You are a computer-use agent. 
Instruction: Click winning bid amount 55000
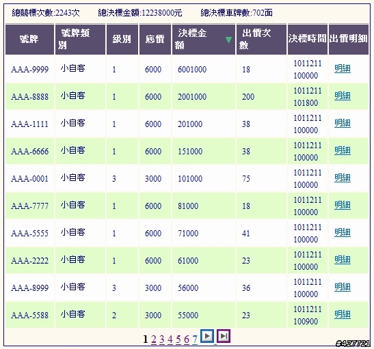click(188, 316)
